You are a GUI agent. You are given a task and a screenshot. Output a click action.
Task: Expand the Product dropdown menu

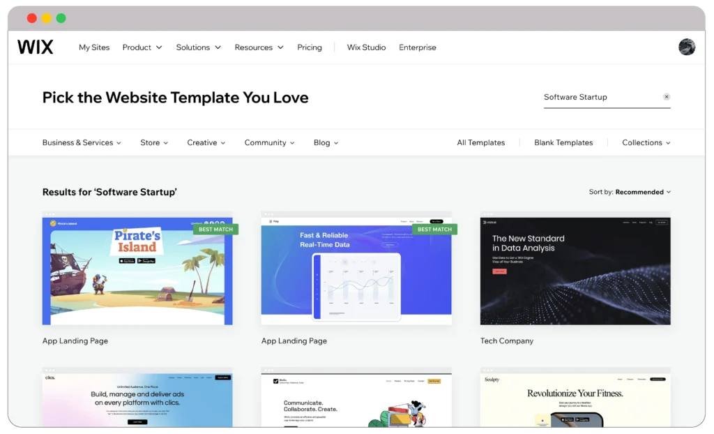[x=142, y=47]
